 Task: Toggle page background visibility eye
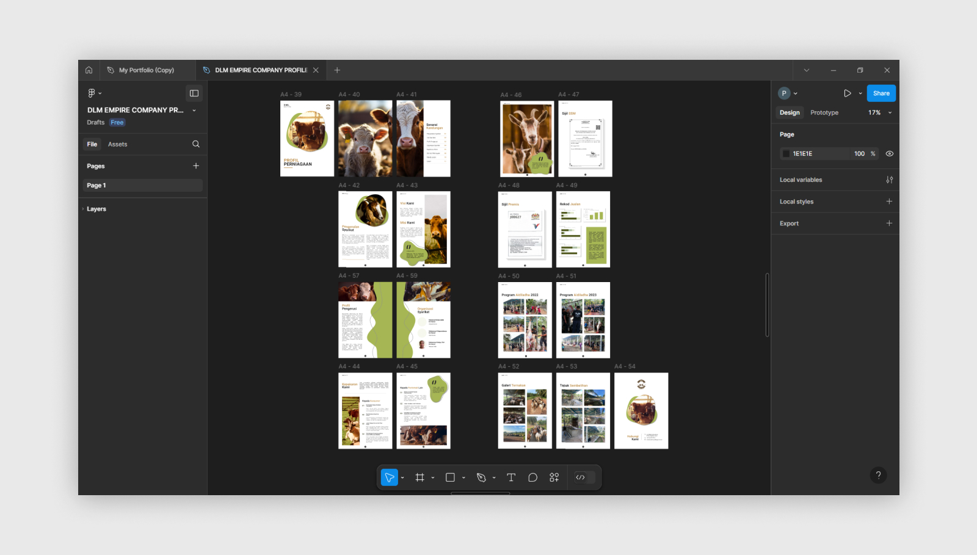click(889, 154)
